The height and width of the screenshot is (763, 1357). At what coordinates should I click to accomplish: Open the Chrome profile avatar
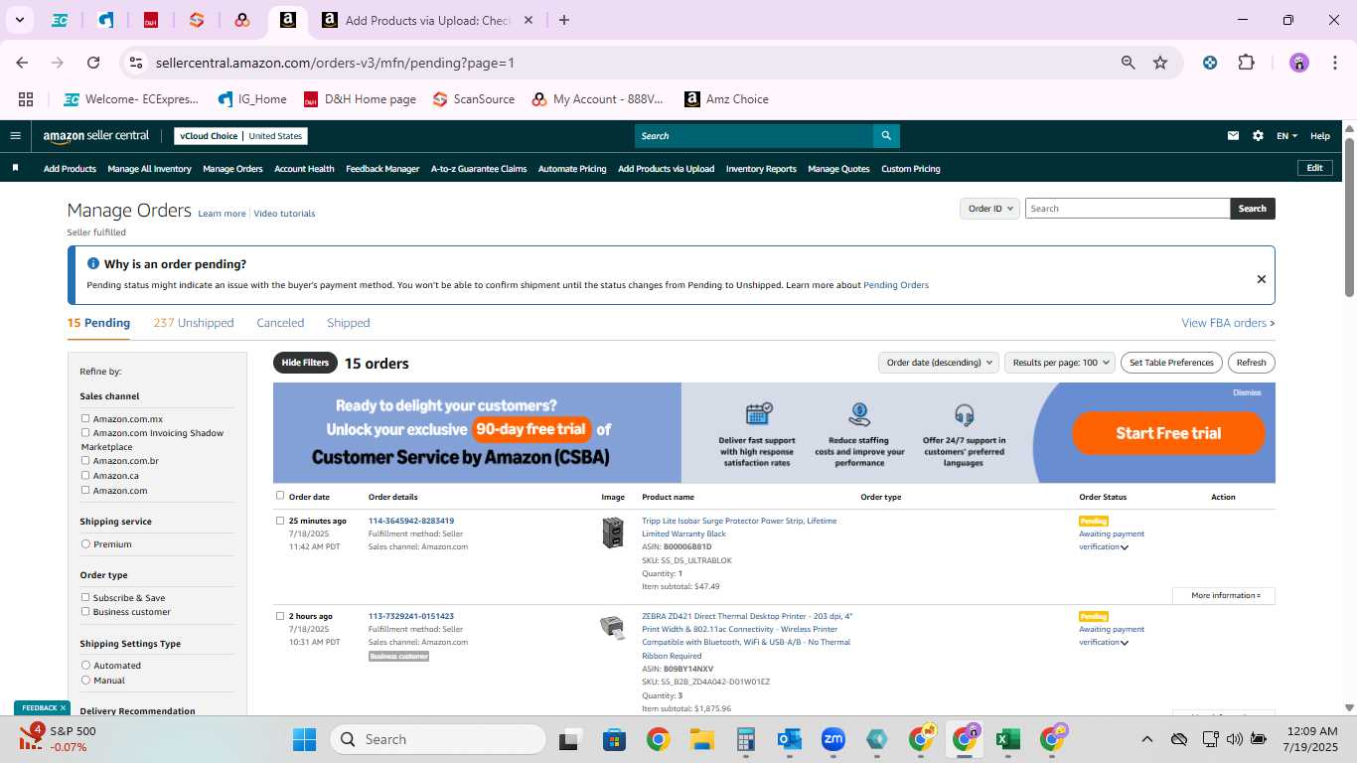click(x=1299, y=63)
